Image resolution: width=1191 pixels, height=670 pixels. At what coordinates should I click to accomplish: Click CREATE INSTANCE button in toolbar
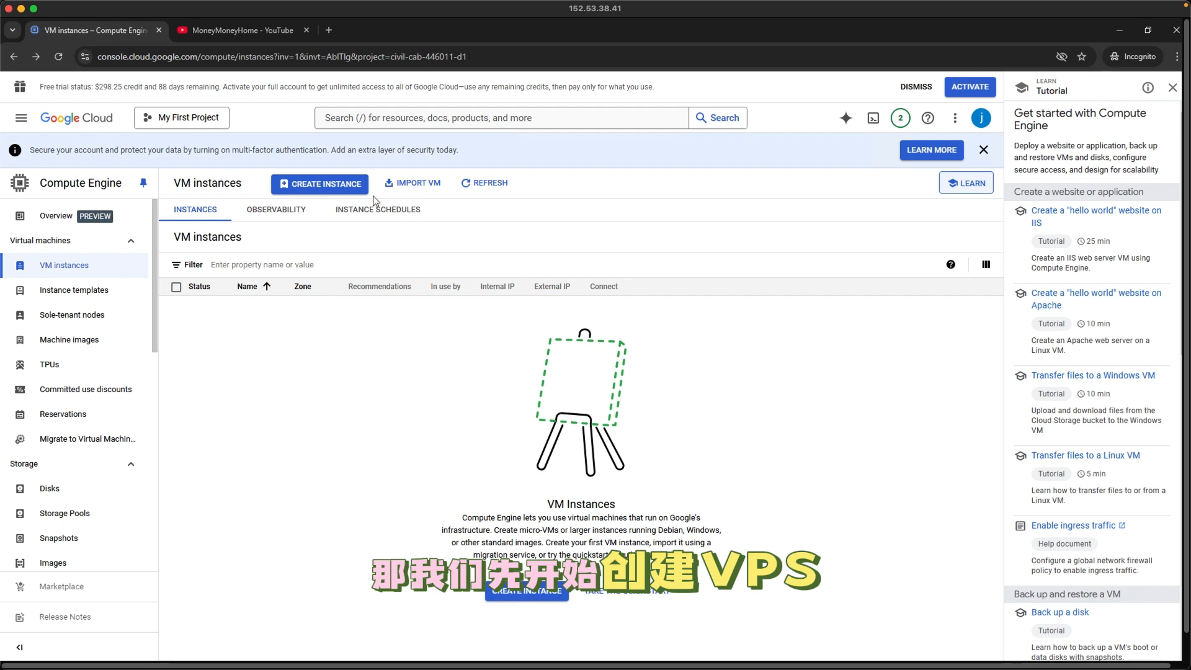click(x=319, y=184)
